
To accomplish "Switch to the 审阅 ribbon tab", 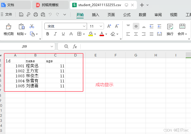I will coord(158,15).
